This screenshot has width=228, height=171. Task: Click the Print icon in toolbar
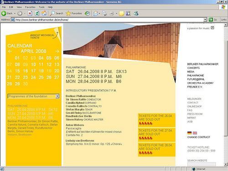click(104, 14)
